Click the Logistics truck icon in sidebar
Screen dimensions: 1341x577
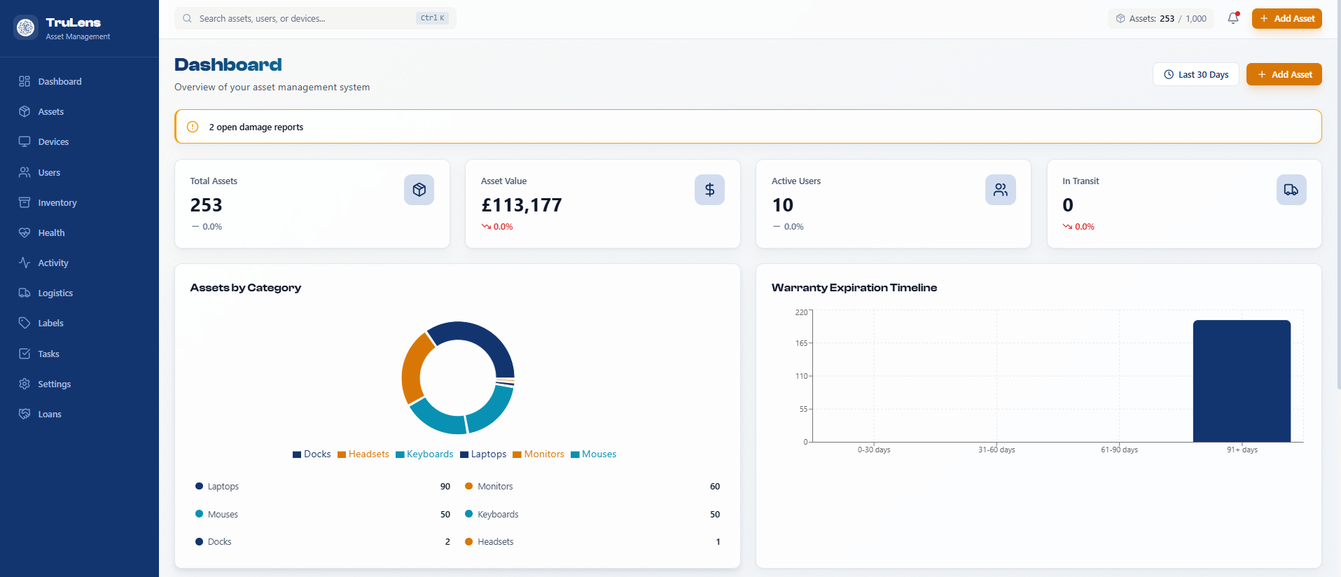(25, 293)
